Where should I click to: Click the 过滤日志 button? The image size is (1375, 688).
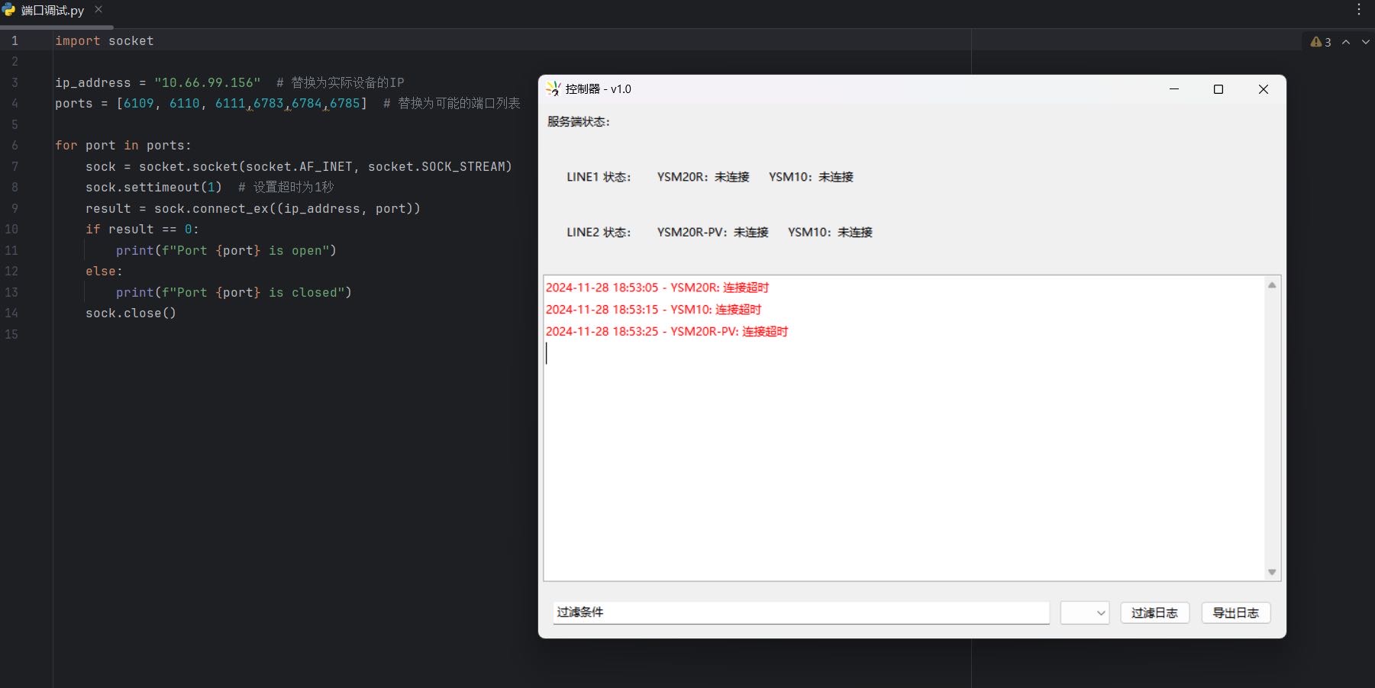point(1154,612)
